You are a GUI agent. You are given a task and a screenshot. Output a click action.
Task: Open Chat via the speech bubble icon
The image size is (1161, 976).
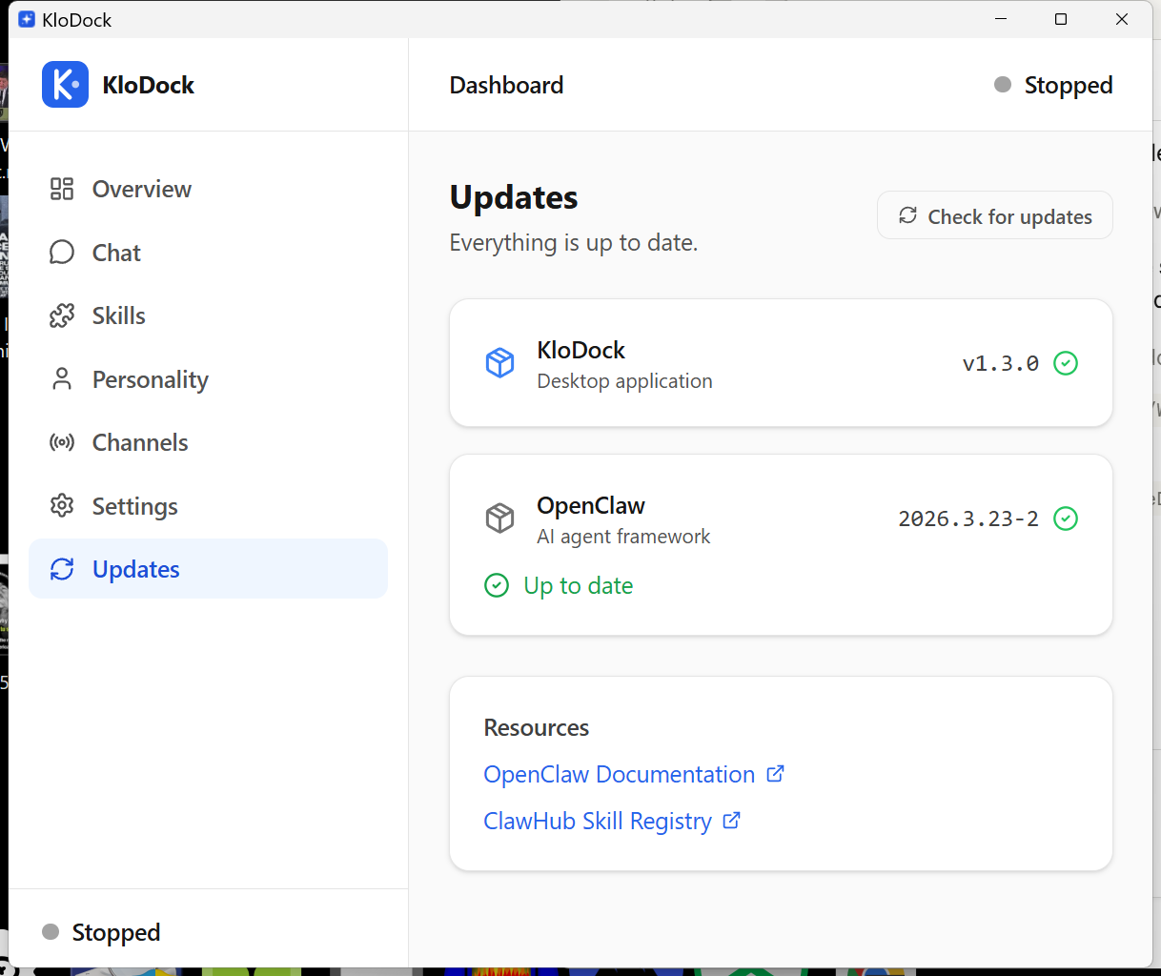(x=61, y=252)
